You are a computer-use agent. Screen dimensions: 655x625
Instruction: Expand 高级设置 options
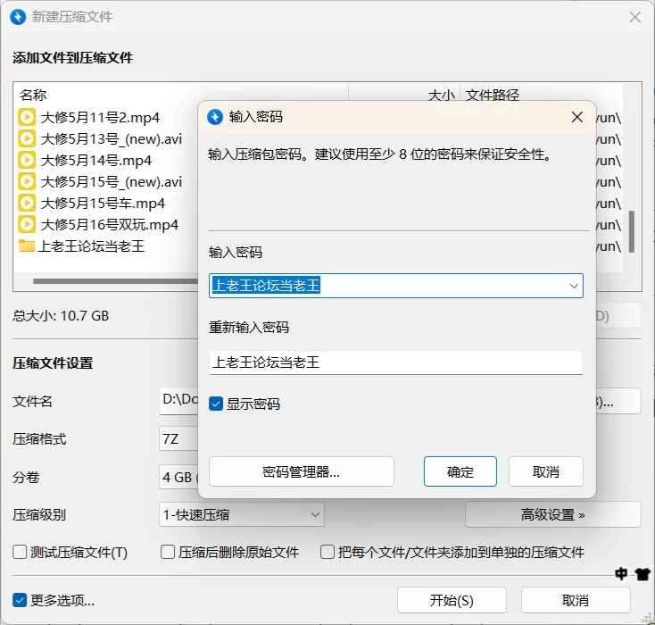552,514
